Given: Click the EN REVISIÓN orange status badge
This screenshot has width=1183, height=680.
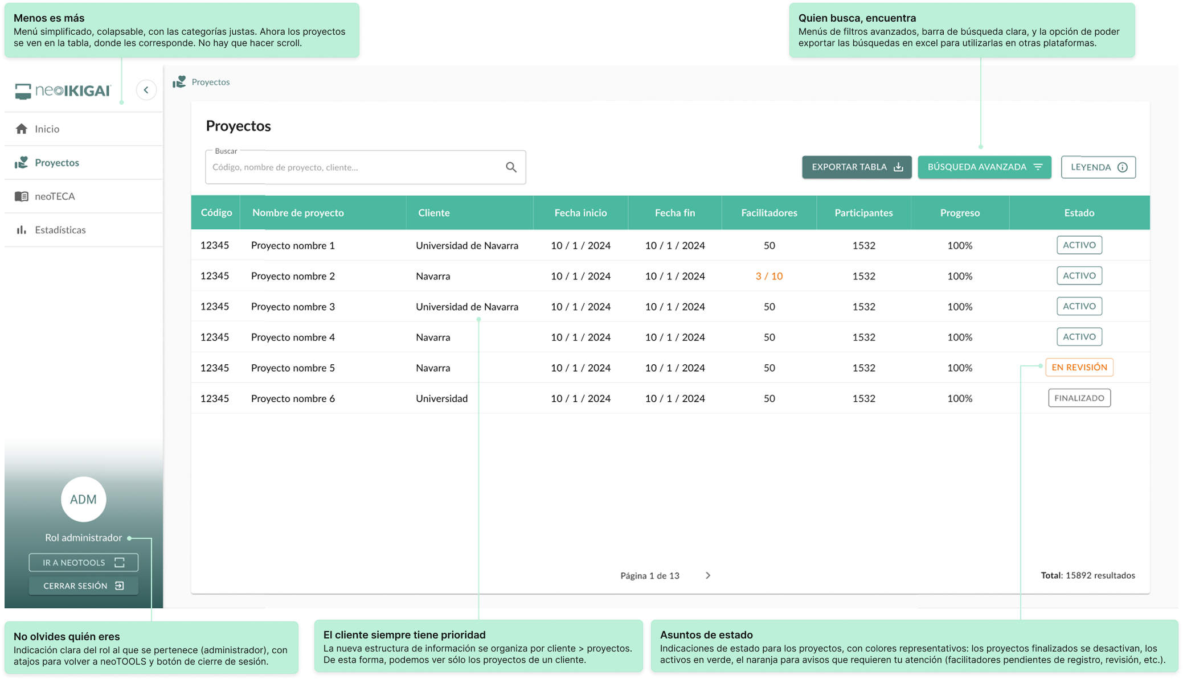Looking at the screenshot, I should coord(1079,368).
